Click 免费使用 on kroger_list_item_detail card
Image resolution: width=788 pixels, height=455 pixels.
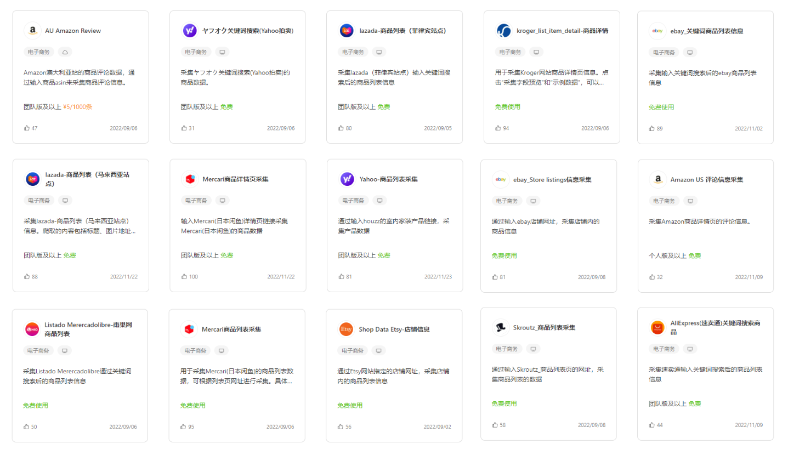click(x=508, y=107)
